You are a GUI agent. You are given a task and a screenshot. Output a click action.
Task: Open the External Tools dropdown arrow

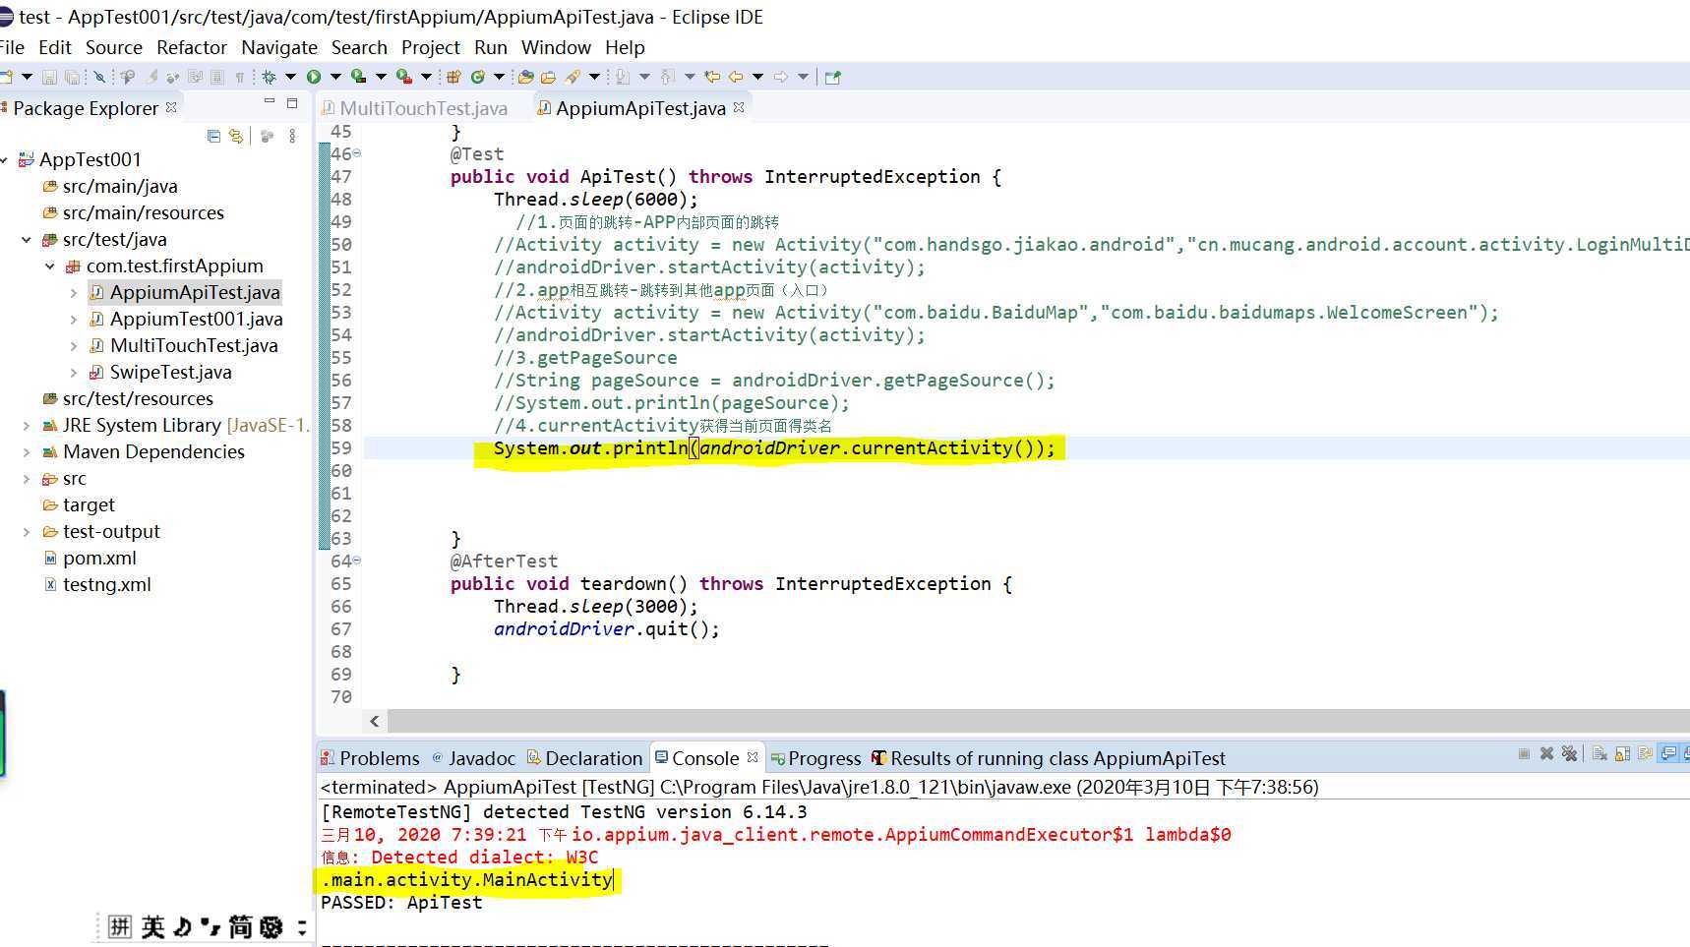click(426, 77)
